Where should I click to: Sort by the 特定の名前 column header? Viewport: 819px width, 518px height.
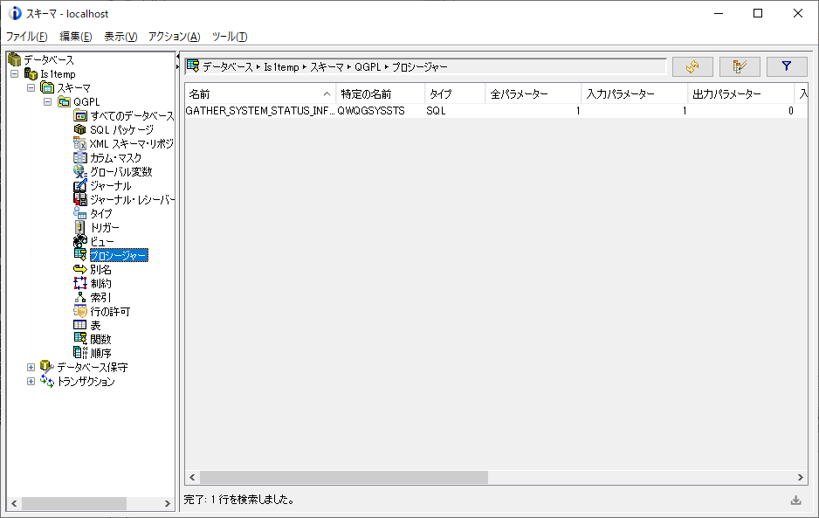click(381, 94)
